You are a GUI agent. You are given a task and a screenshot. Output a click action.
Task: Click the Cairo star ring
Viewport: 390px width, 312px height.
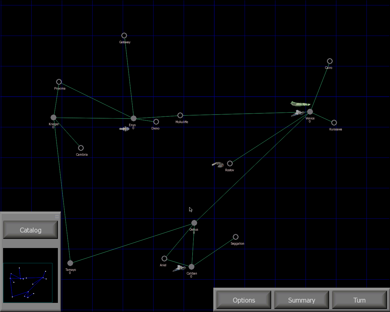click(330, 61)
